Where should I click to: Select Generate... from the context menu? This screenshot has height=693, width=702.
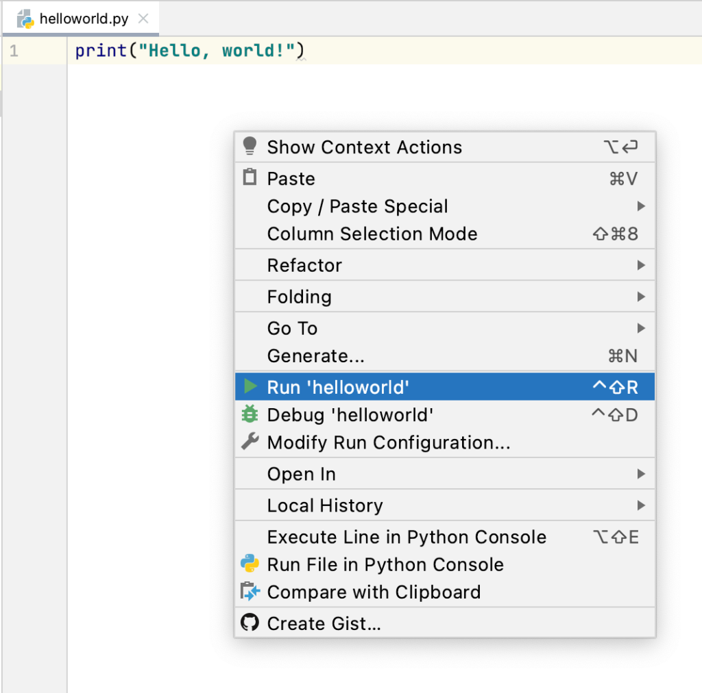315,356
